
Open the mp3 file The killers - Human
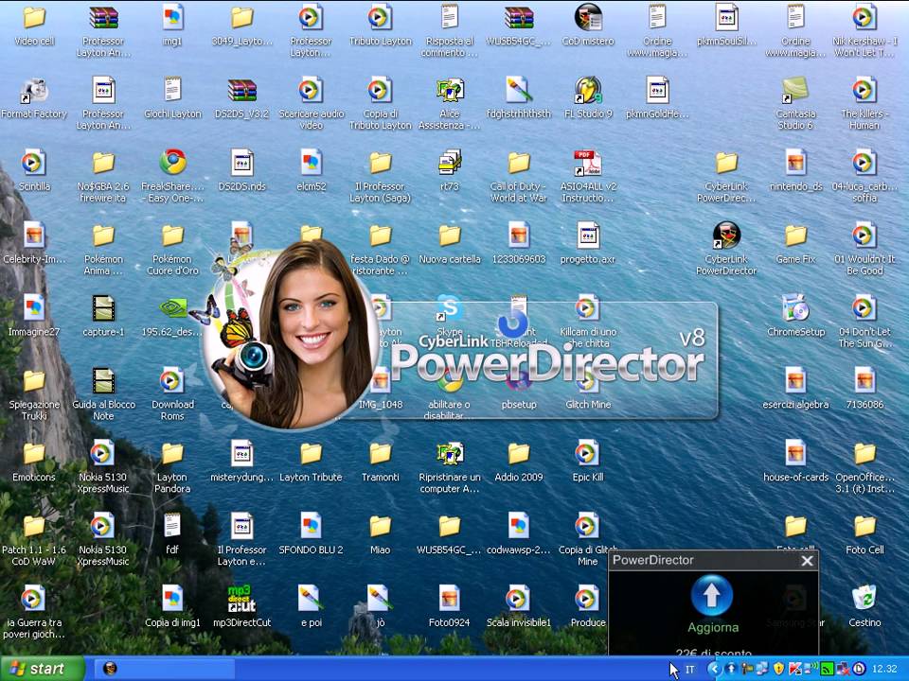click(x=864, y=91)
